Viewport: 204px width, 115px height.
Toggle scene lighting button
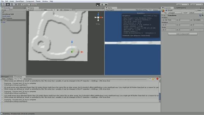click(55, 10)
